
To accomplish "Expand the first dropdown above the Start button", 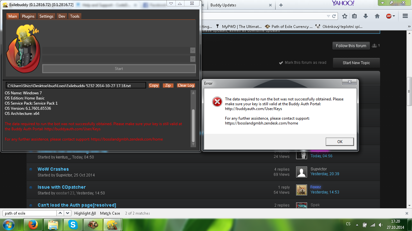I will click(193, 50).
